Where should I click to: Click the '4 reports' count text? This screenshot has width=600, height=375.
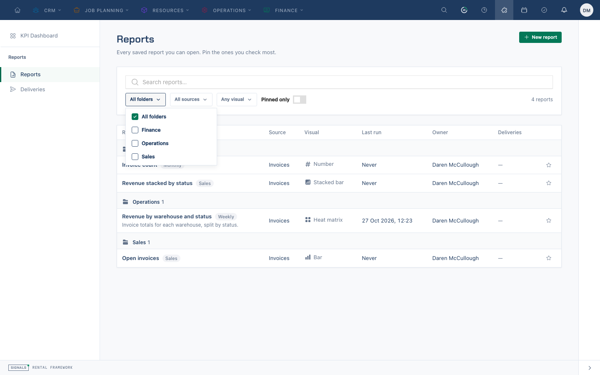(x=542, y=100)
